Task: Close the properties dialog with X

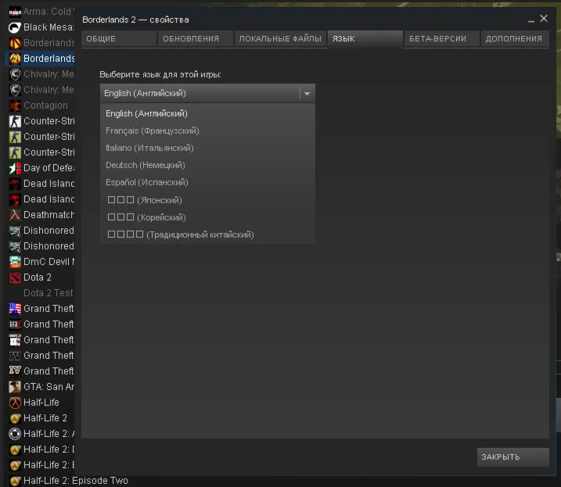Action: coord(544,19)
